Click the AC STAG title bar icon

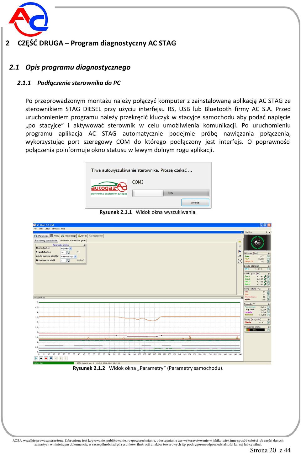coord(34,225)
